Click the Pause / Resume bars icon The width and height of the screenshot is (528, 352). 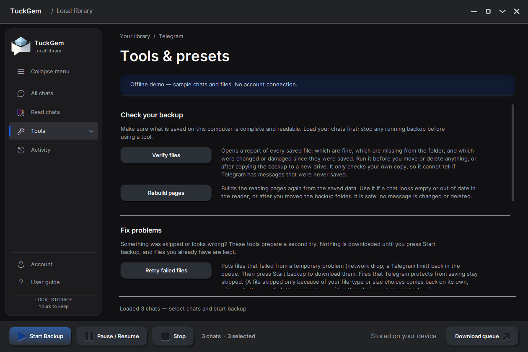click(89, 336)
